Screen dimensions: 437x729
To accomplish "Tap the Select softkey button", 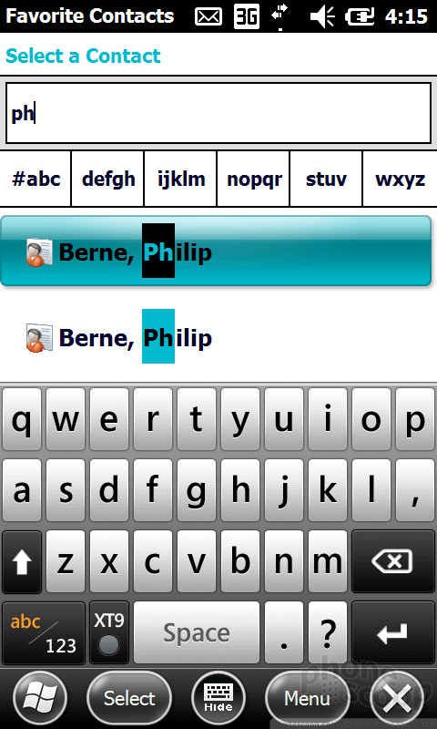I will click(129, 698).
